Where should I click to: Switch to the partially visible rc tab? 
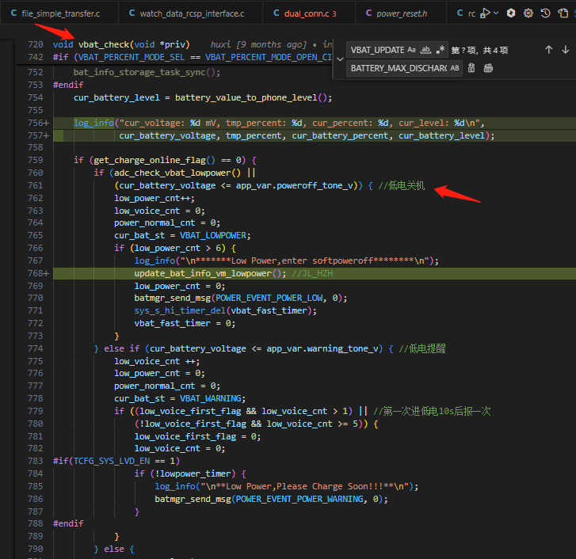[467, 13]
